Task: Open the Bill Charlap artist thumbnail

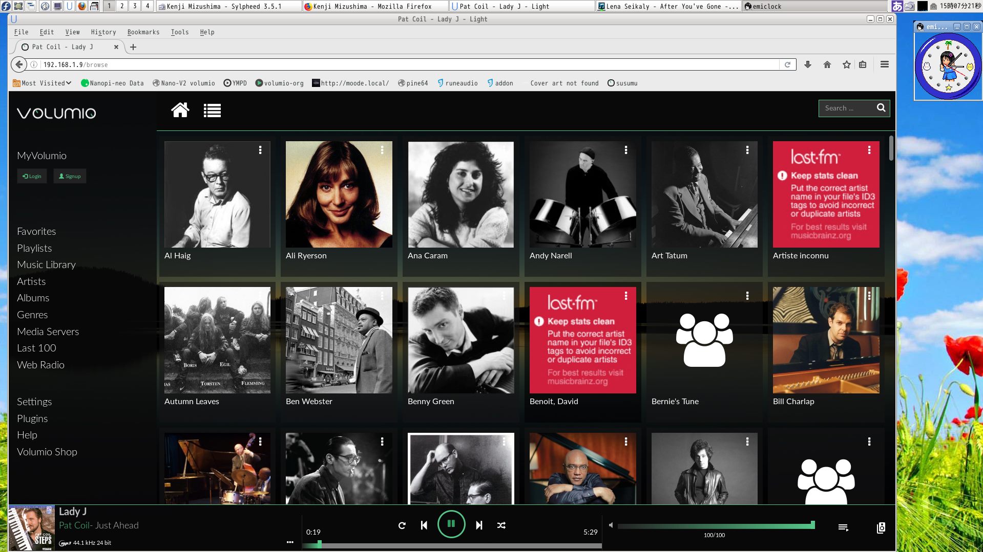Action: tap(826, 340)
